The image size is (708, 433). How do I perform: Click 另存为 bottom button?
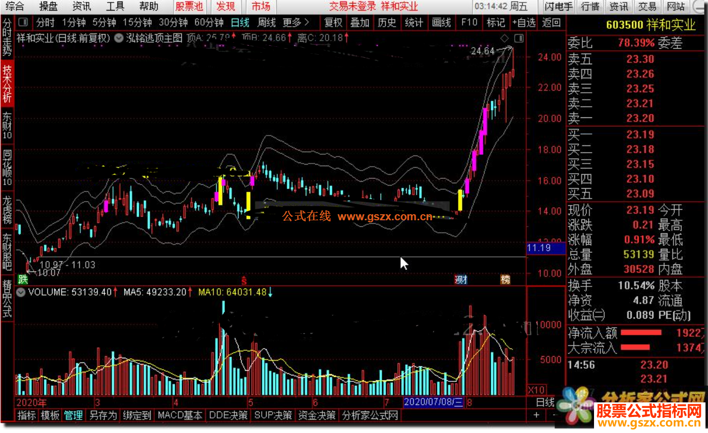pyautogui.click(x=103, y=415)
